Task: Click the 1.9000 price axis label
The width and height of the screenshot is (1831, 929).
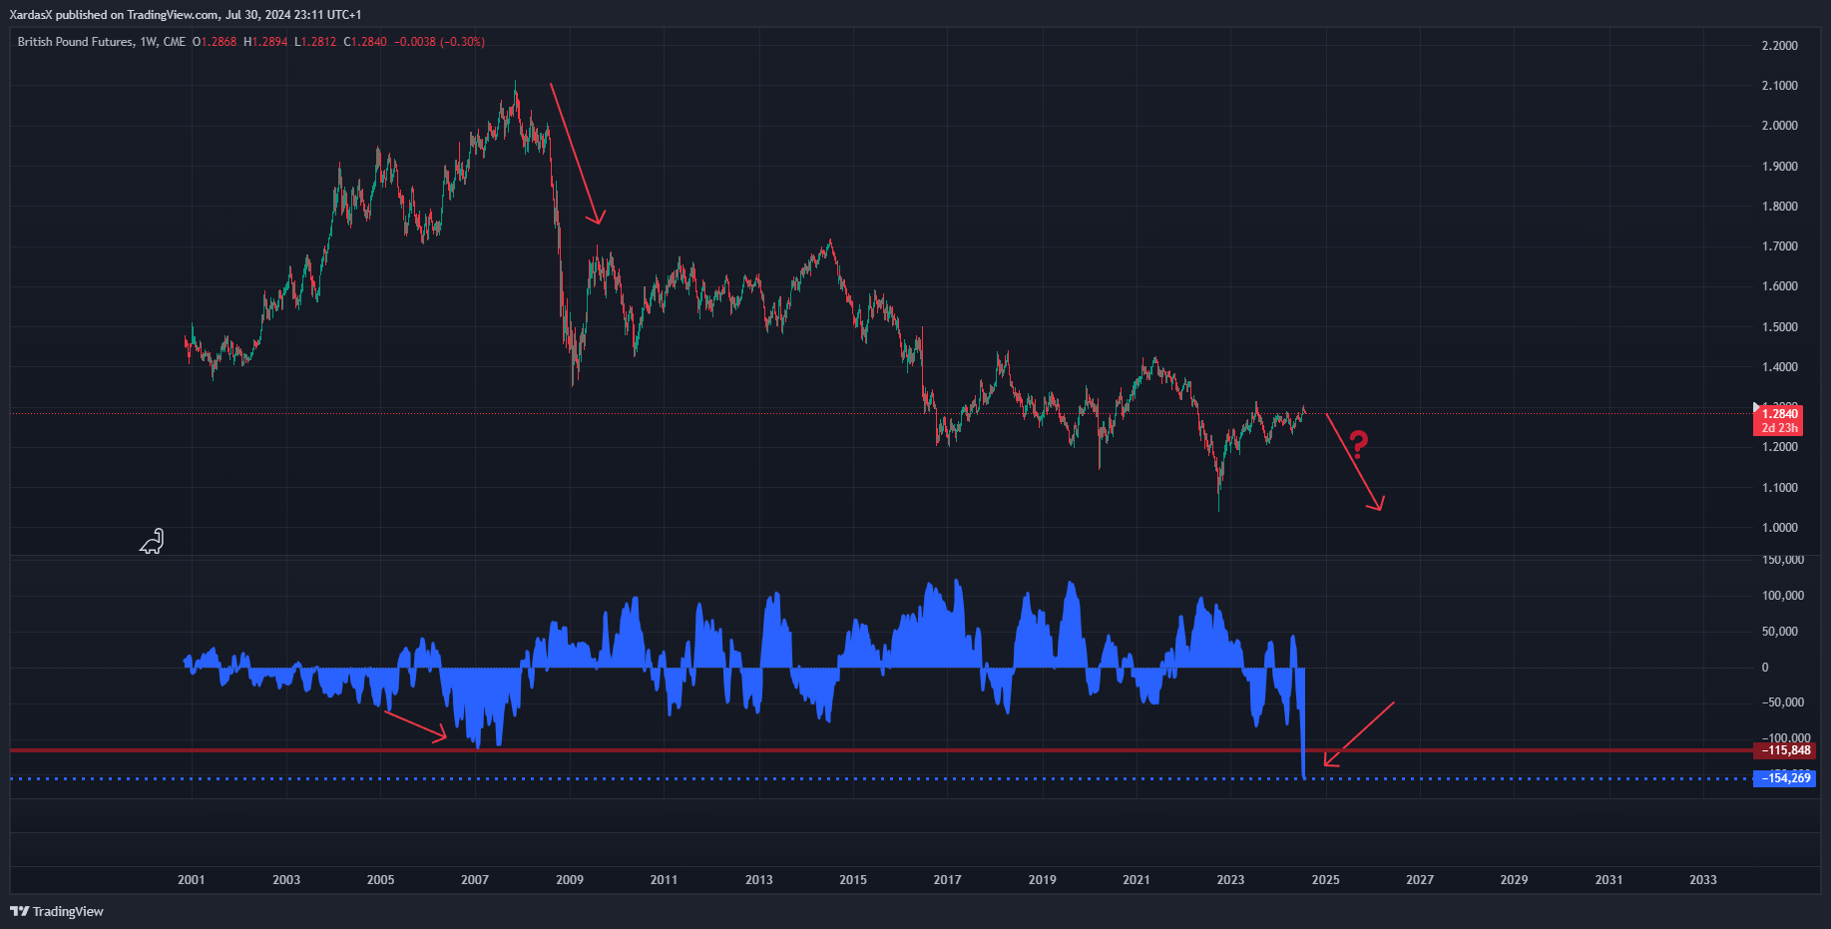Action: point(1780,167)
